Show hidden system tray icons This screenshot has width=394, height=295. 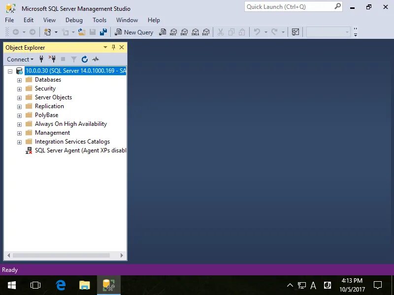[290, 285]
